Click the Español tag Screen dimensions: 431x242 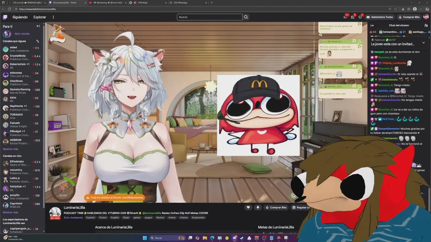point(90,217)
